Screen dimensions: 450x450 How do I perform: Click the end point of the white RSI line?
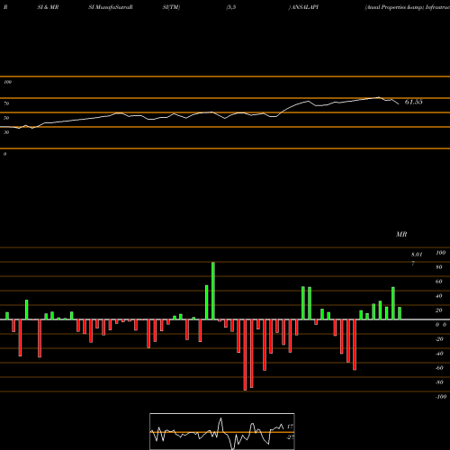399,104
